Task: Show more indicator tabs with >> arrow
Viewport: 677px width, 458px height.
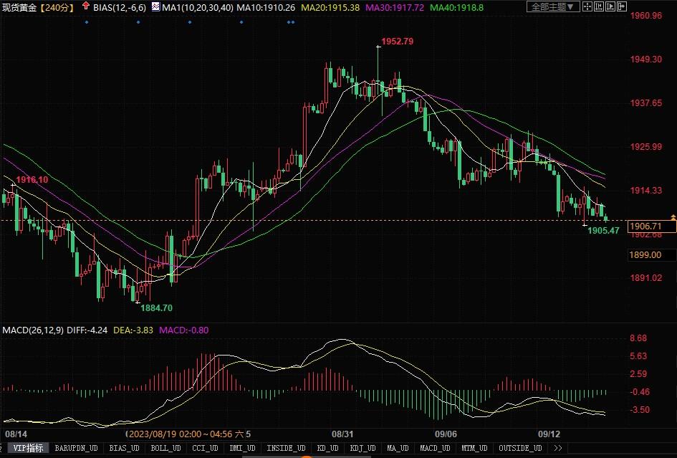Action: click(x=557, y=448)
